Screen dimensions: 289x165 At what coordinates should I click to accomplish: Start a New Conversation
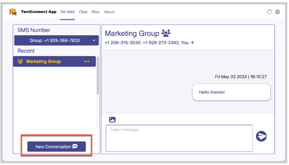[x=57, y=147]
